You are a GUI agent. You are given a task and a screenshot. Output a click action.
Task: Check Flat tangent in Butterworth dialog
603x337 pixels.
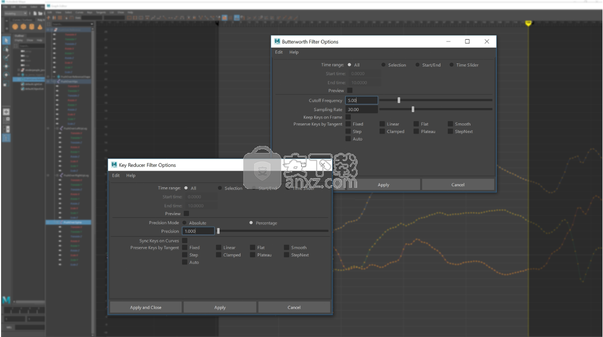pyautogui.click(x=416, y=124)
